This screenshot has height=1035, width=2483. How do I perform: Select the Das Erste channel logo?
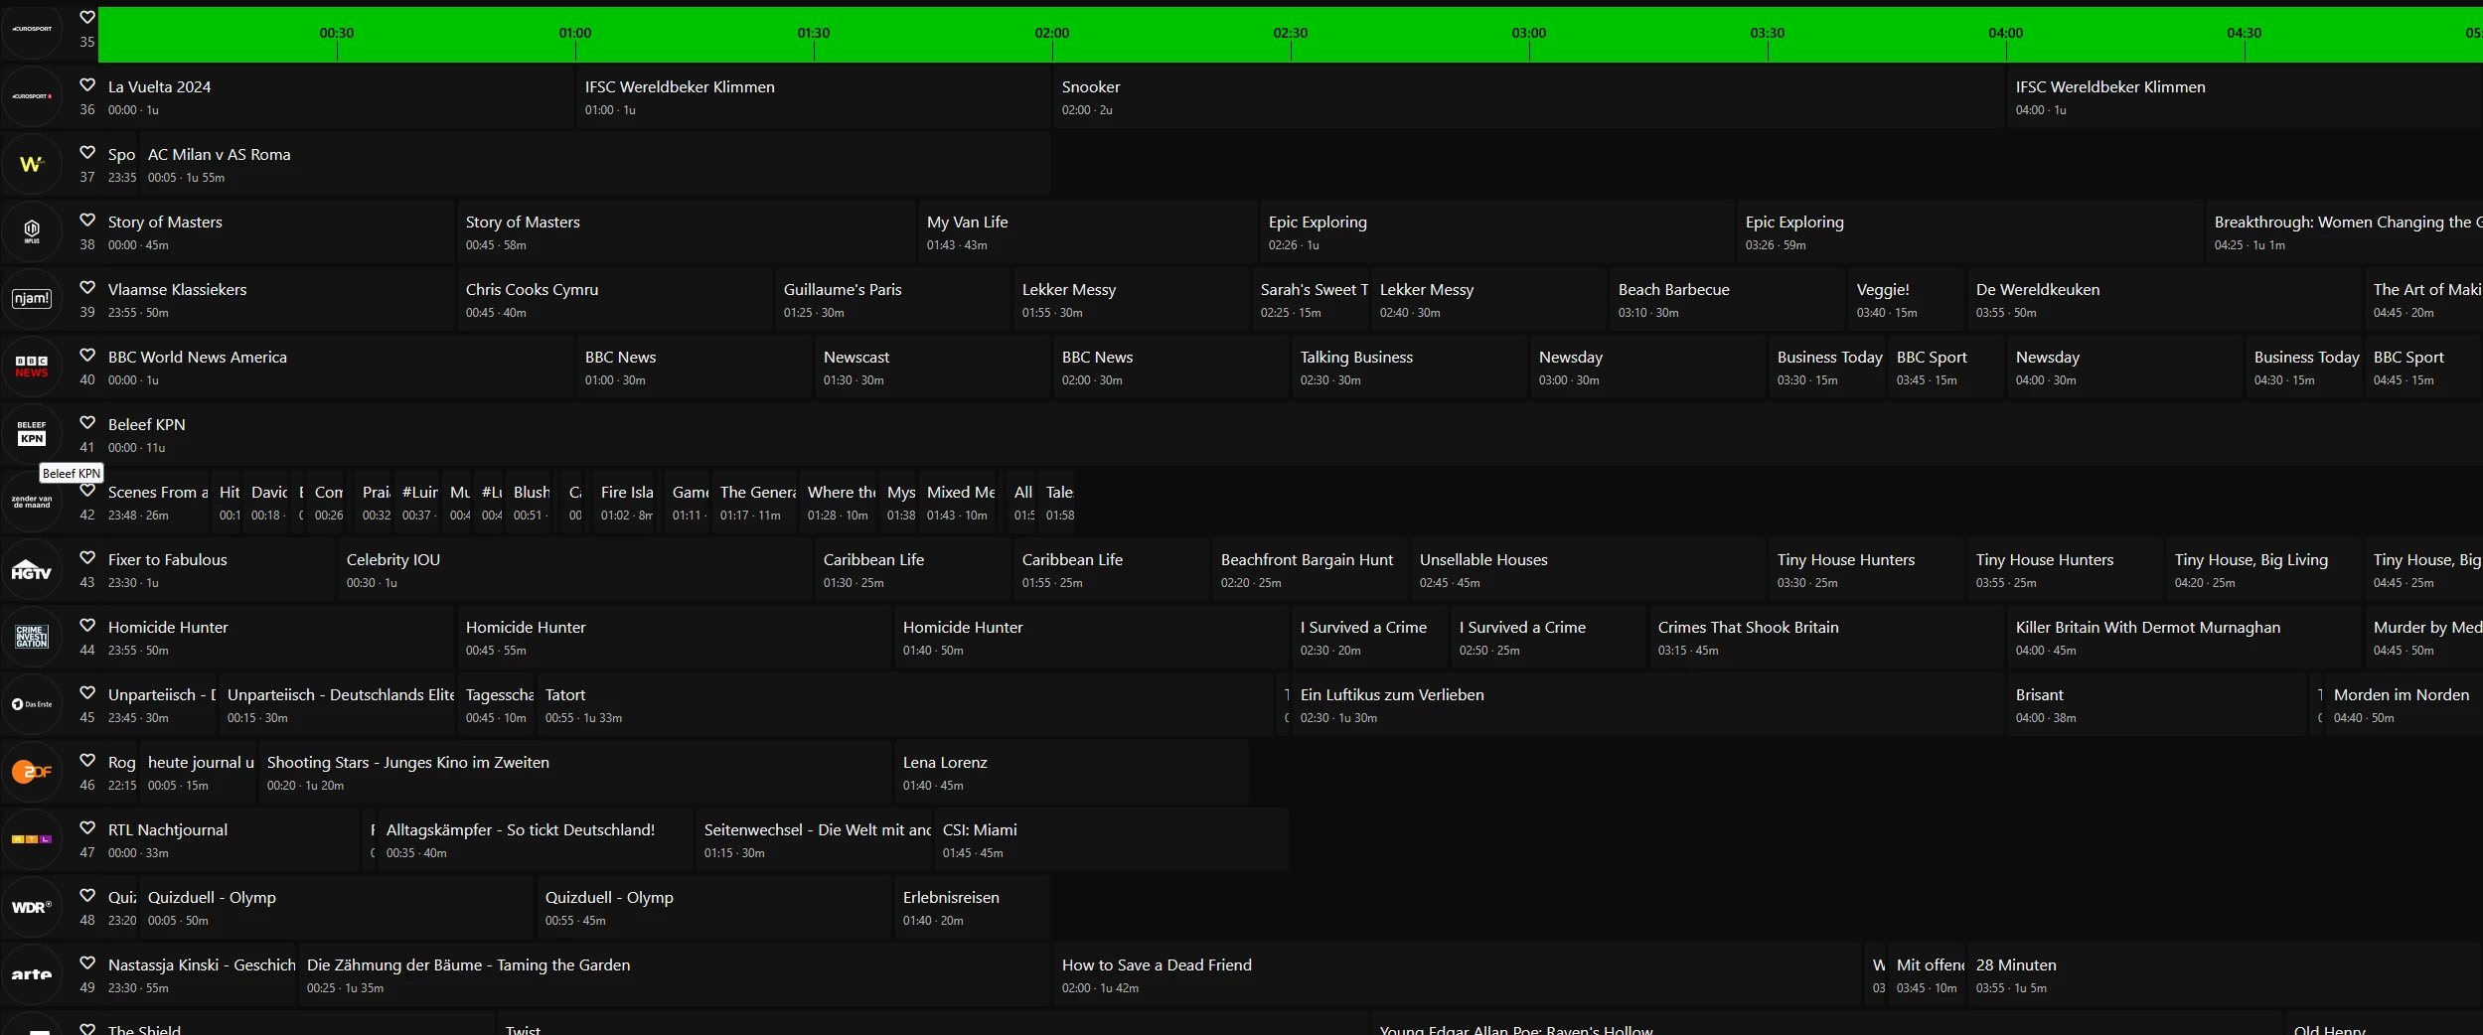coord(32,704)
